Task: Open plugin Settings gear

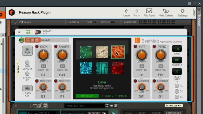Action: tap(183, 13)
